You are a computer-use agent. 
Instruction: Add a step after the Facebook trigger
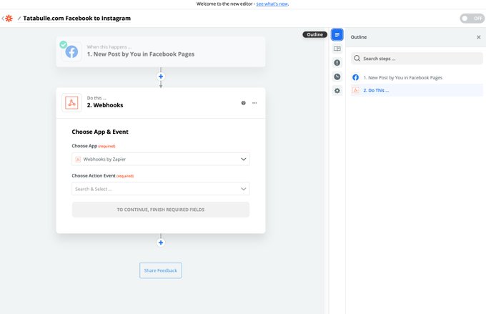click(x=161, y=77)
